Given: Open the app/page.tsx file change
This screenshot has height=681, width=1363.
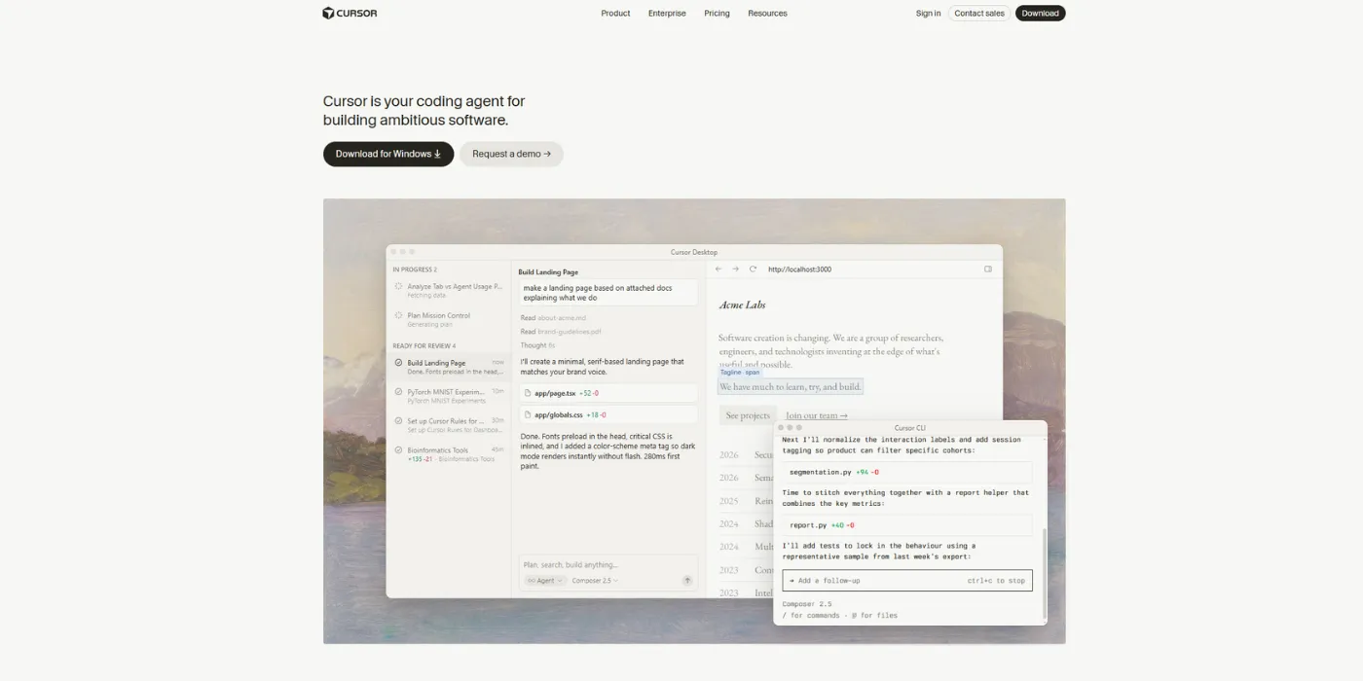Looking at the screenshot, I should (608, 393).
